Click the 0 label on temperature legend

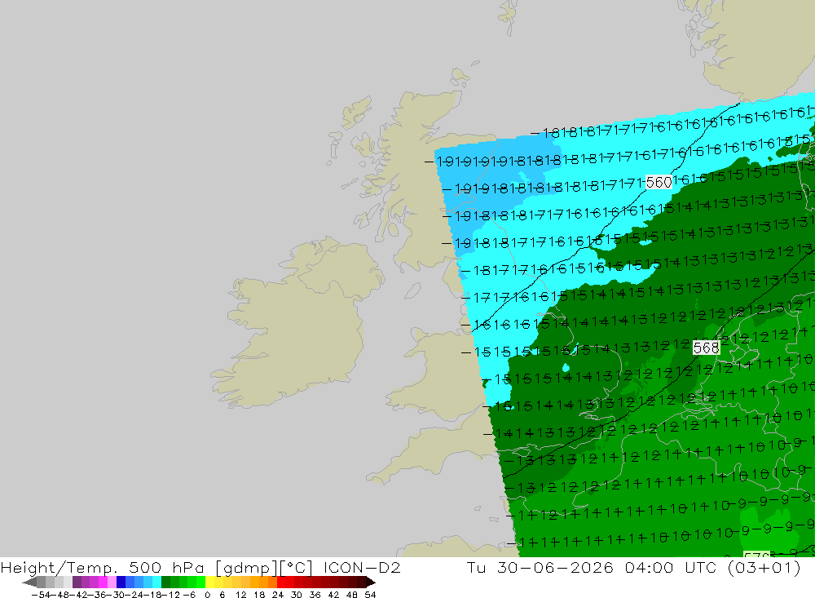tap(207, 595)
